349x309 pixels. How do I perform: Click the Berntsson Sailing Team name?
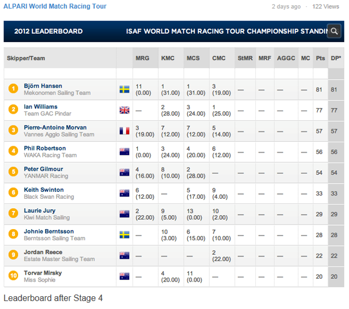click(55, 238)
